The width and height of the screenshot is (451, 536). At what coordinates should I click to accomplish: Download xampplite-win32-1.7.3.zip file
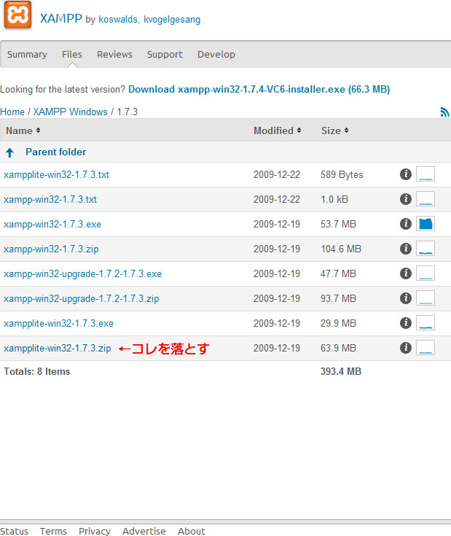coord(58,349)
